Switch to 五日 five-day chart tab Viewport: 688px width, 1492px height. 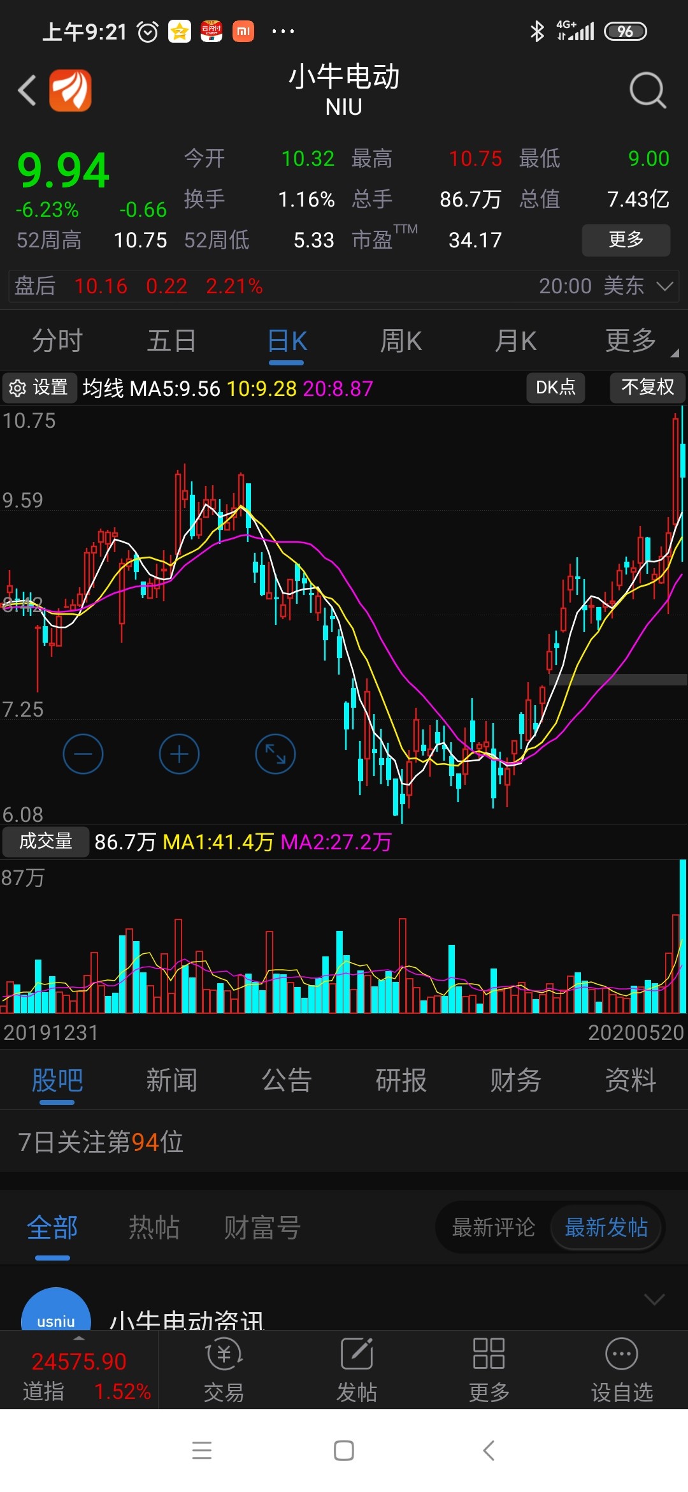pyautogui.click(x=171, y=340)
